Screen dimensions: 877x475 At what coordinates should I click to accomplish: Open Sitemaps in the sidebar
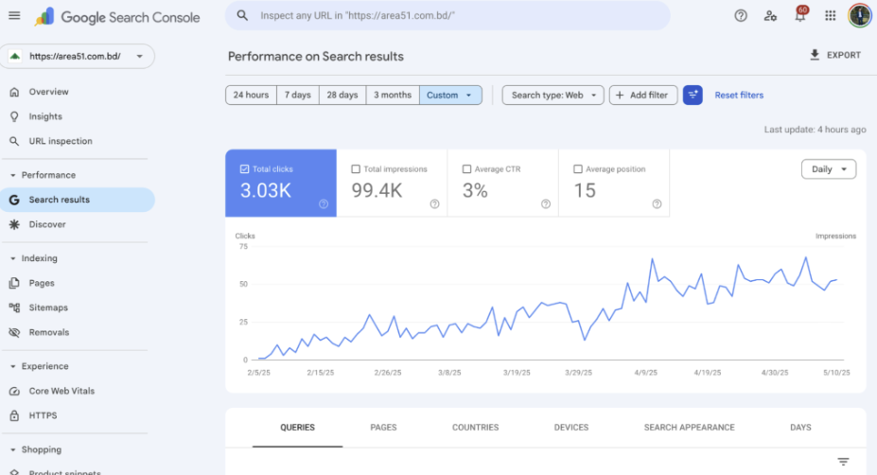(48, 308)
